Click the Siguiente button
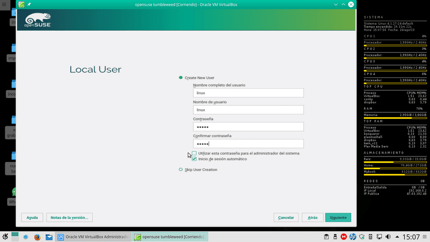Viewport: 430px width, 242px height. (x=338, y=217)
